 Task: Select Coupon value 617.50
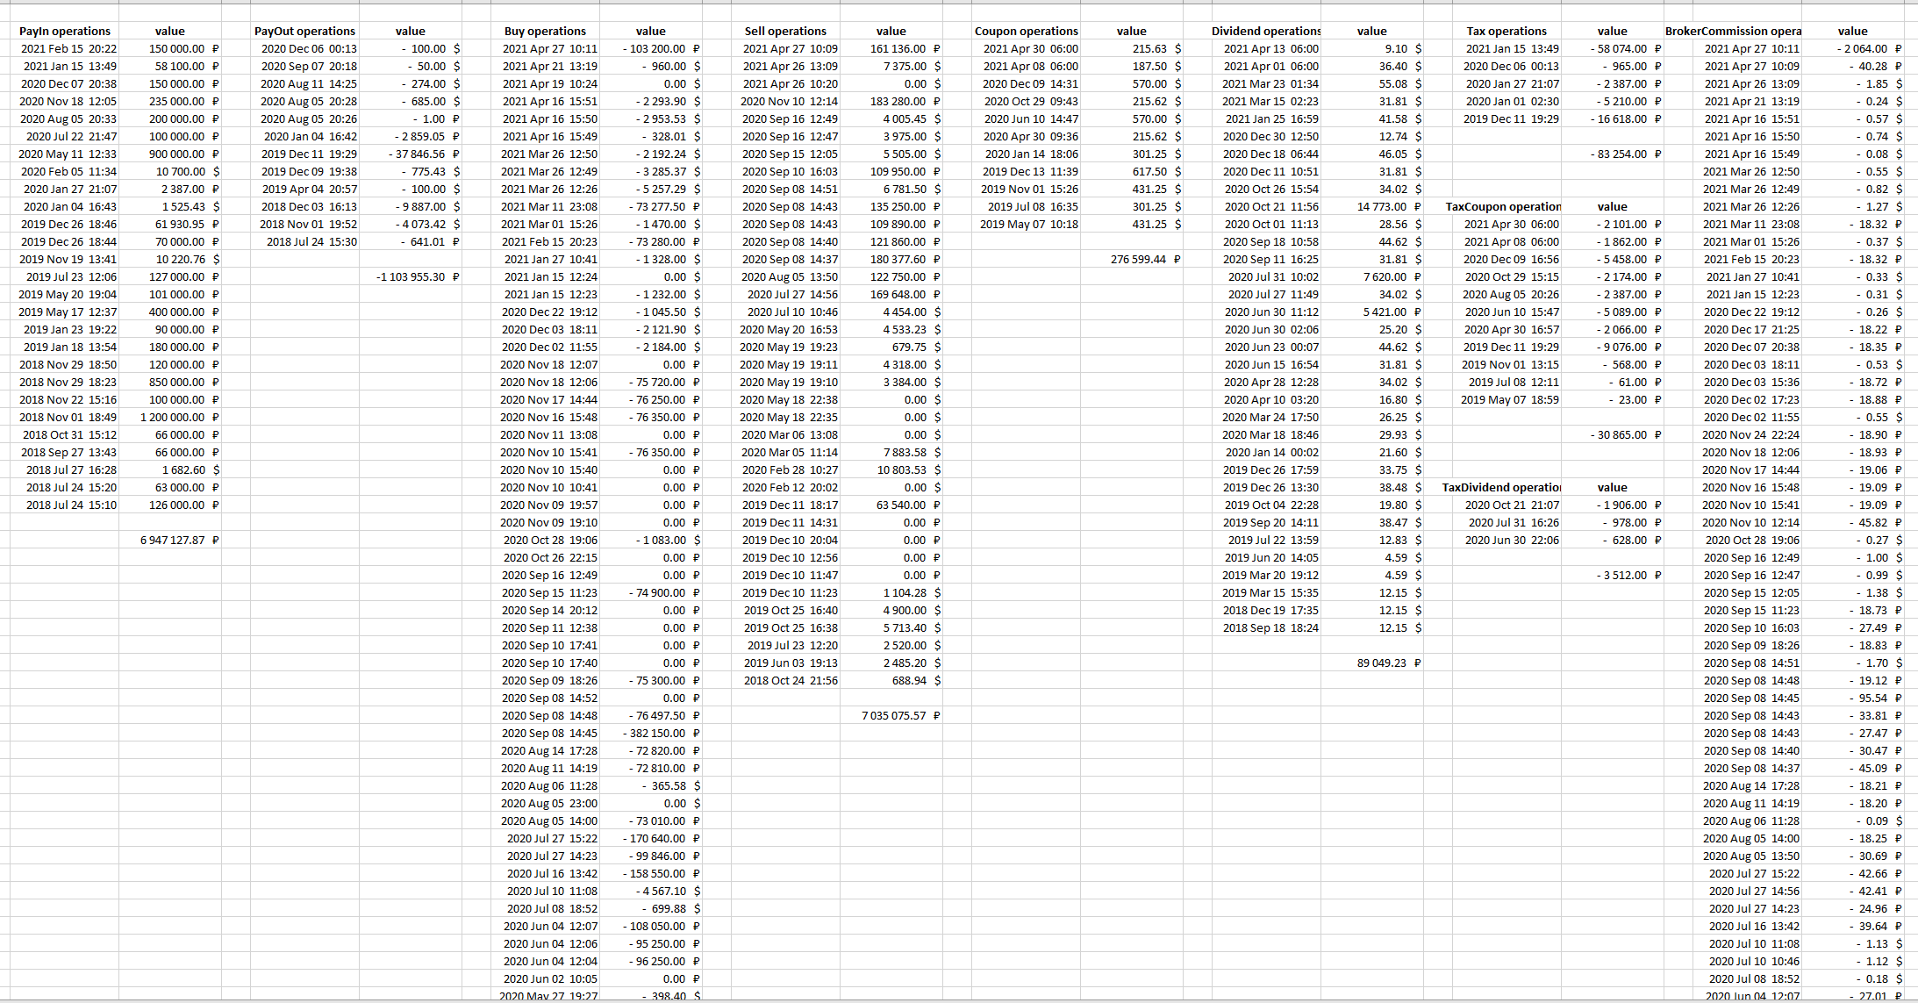coord(1132,171)
